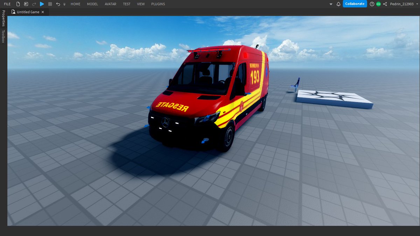Select the Untitled Game document tab

(x=28, y=12)
